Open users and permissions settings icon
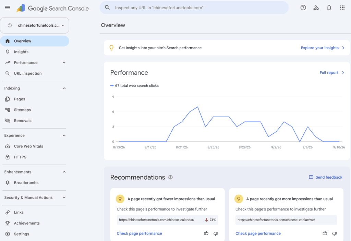 point(316,8)
